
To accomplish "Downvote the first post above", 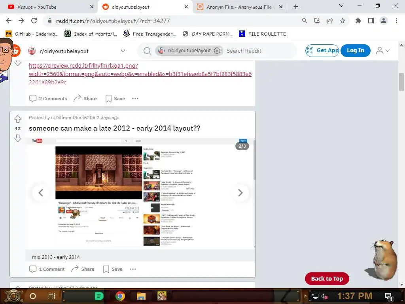I will coord(17,63).
